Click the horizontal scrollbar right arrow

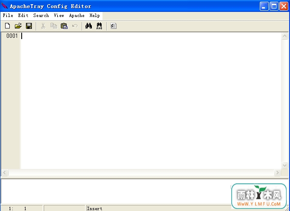coord(277,173)
